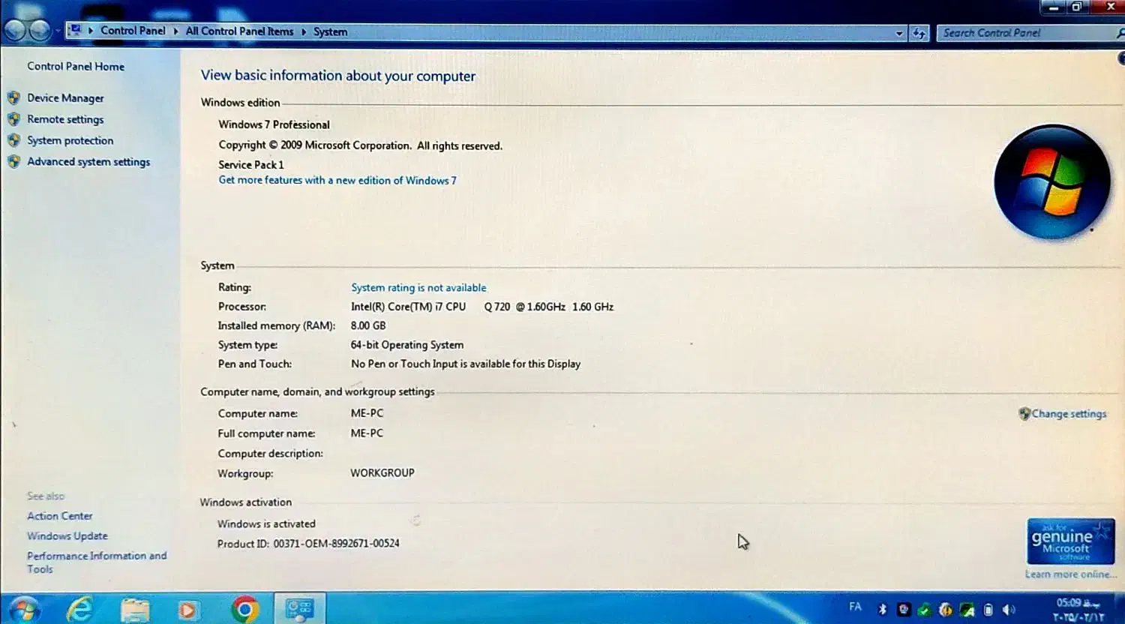This screenshot has height=624, width=1125.
Task: Launch Internet Explorer from the taskbar
Action: [82, 607]
